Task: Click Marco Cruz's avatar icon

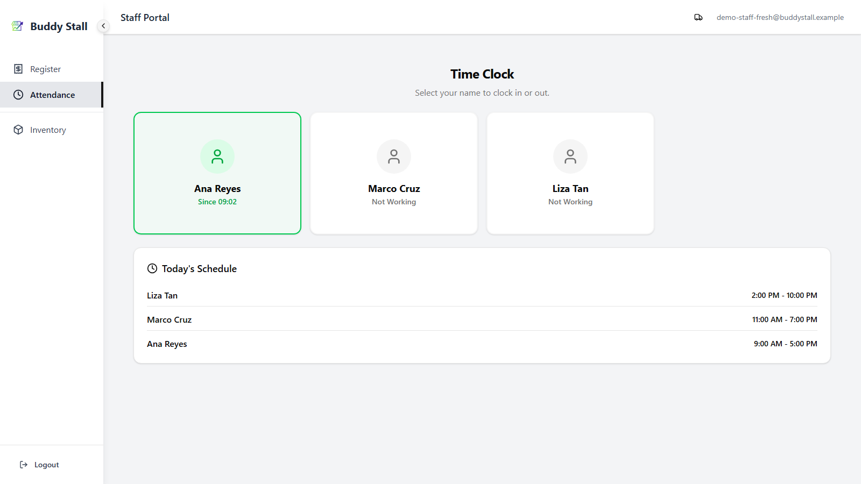Action: point(394,156)
